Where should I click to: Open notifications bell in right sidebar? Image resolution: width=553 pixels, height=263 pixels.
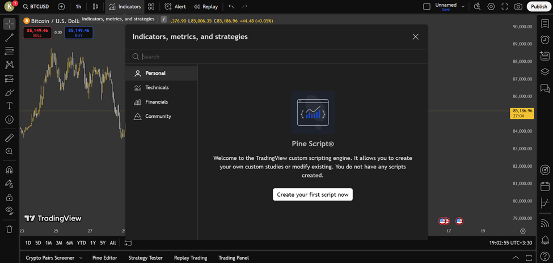(x=545, y=240)
